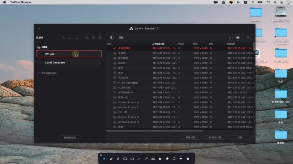Search projects using magnifier icon
293x164 pixels.
pyautogui.click(x=248, y=38)
